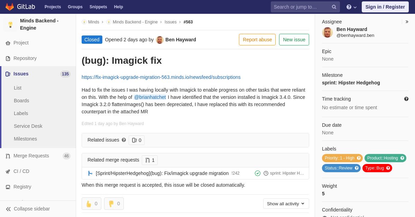The height and width of the screenshot is (217, 415).
Task: Click the search magnifier icon
Action: pos(334,7)
